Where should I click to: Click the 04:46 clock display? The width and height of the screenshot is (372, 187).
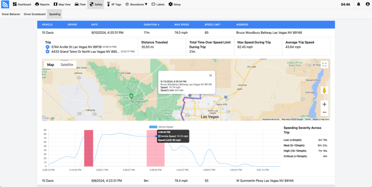[x=345, y=4]
